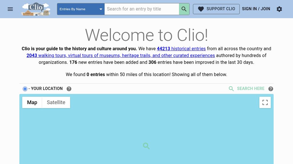
Task: Open help icon beside Search Here
Action: pos(270,89)
